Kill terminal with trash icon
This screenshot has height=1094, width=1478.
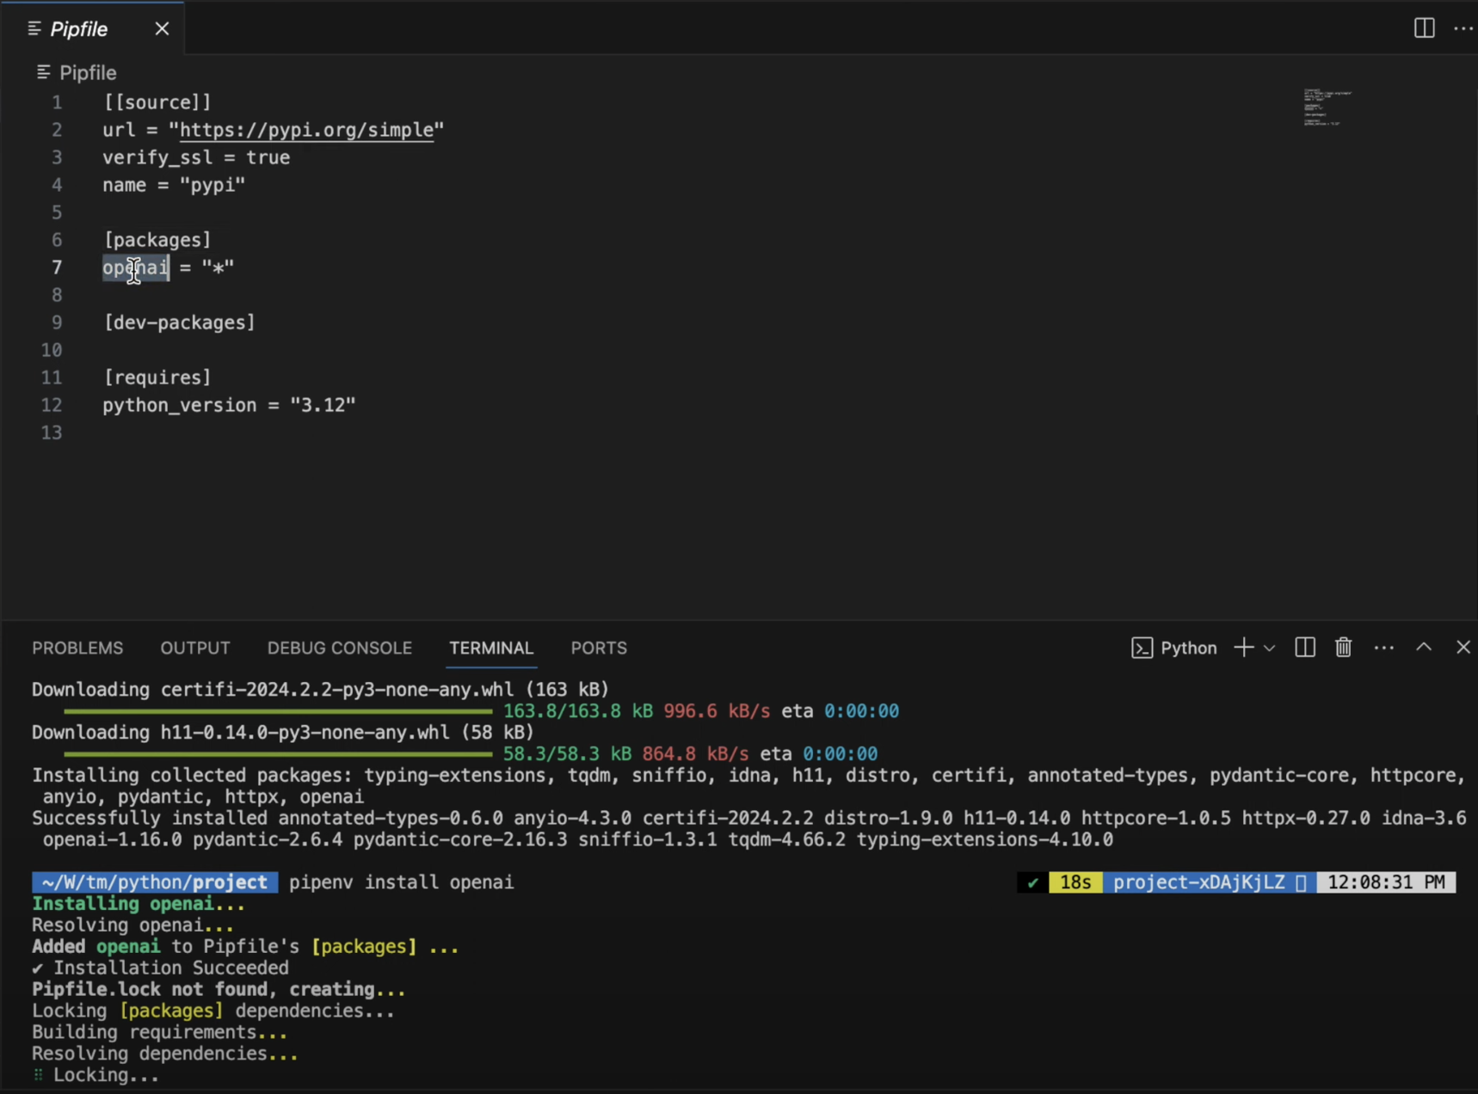click(x=1343, y=648)
